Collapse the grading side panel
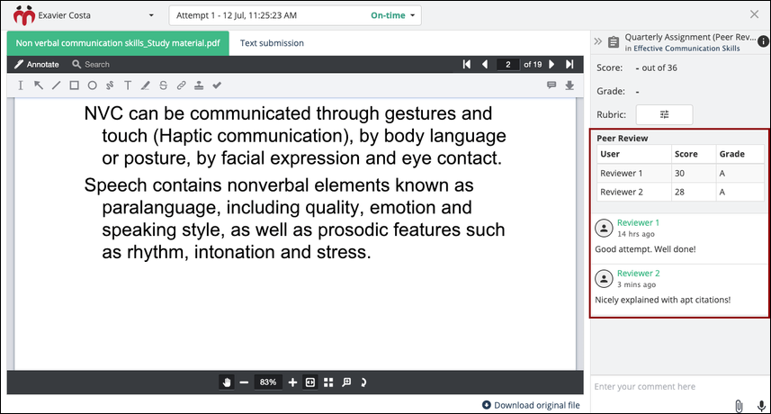The height and width of the screenshot is (414, 771). coord(598,41)
